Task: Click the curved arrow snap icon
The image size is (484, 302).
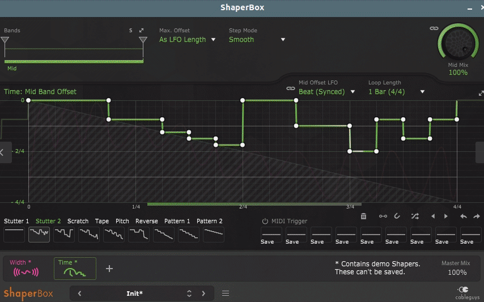Action: (x=397, y=216)
